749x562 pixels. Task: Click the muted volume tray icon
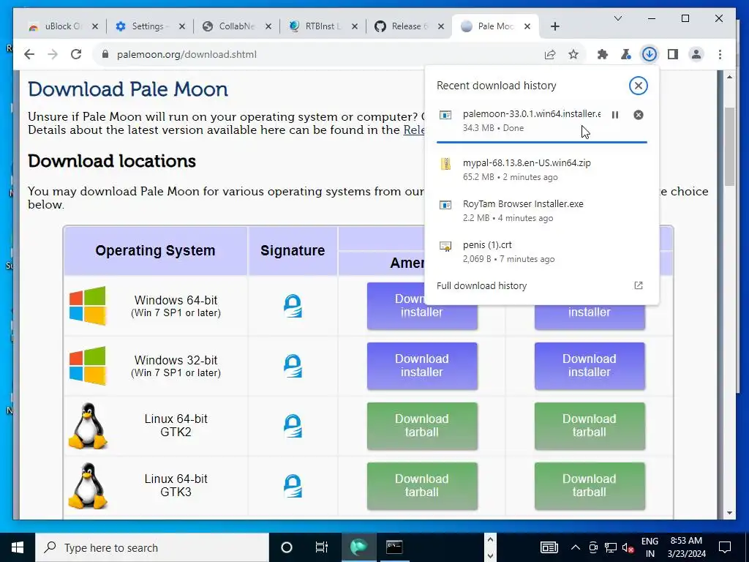(x=628, y=547)
